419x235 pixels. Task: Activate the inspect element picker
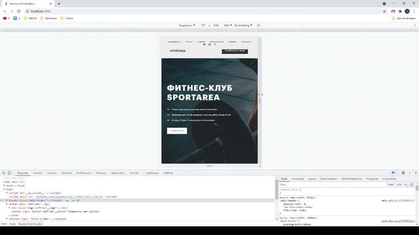tap(3, 173)
